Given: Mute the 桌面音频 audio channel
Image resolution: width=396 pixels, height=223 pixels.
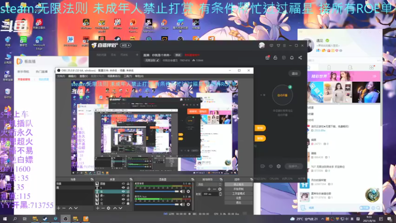Looking at the screenshot, I should click(182, 191).
